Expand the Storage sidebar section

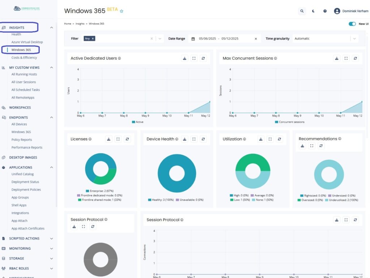coord(51,258)
